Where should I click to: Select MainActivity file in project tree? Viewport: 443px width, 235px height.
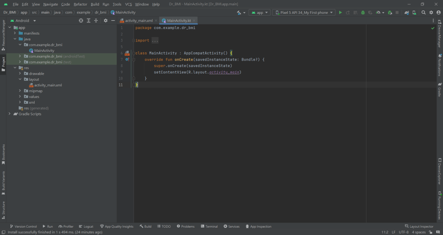(x=44, y=51)
